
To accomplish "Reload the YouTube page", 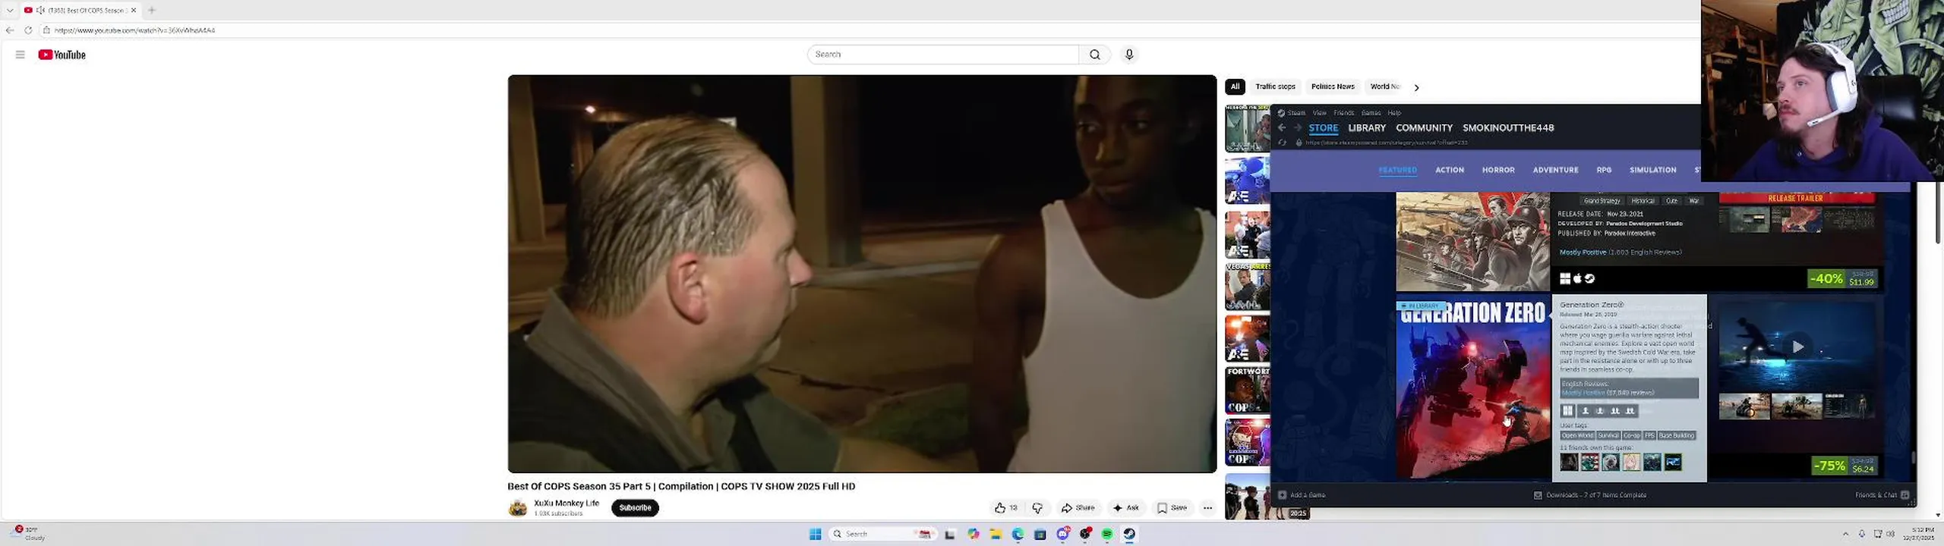I will click(28, 30).
